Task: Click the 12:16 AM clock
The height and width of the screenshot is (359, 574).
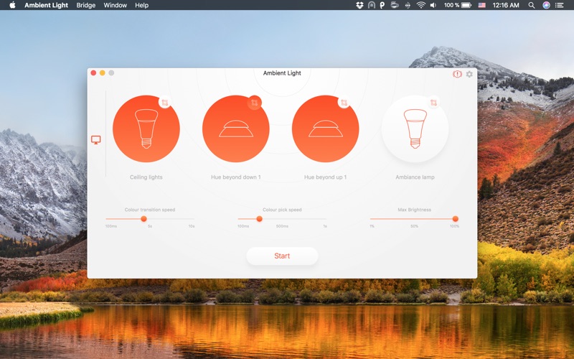Action: 506,5
